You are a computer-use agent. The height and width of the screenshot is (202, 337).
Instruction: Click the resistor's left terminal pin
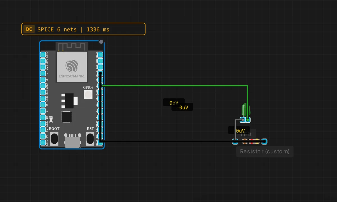pyautogui.click(x=235, y=142)
